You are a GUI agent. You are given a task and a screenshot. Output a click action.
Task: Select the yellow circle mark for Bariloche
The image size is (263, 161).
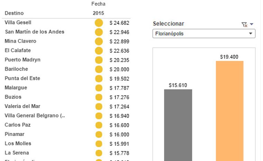pos(99,69)
